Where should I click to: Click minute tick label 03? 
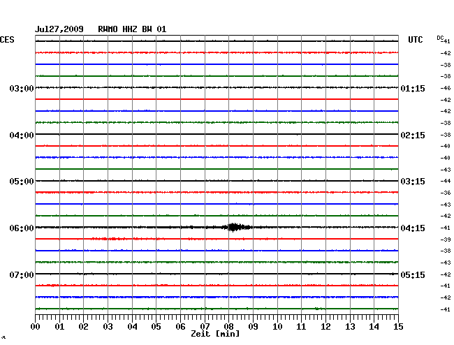[x=108, y=326]
